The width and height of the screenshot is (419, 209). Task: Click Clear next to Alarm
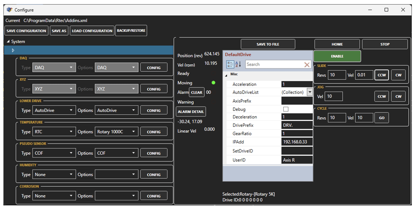(x=197, y=92)
